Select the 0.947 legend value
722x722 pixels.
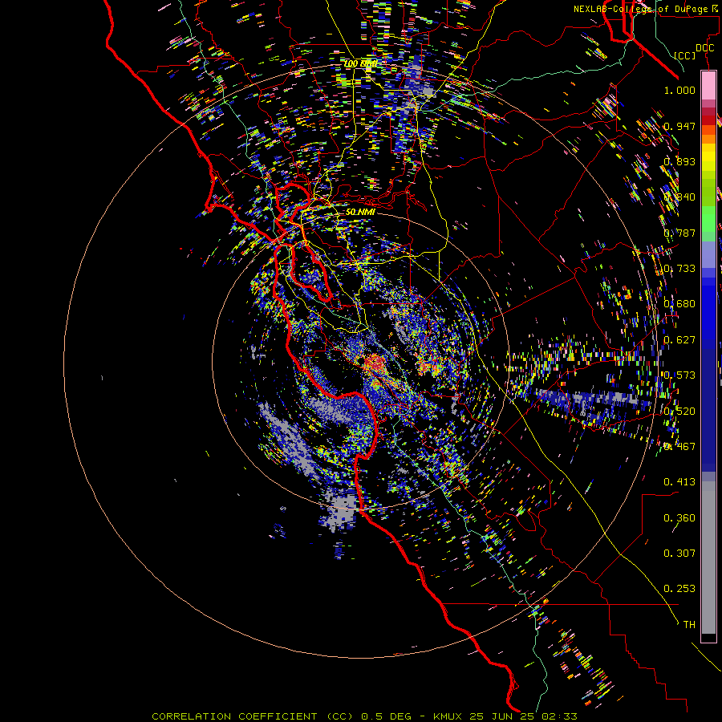pos(679,126)
